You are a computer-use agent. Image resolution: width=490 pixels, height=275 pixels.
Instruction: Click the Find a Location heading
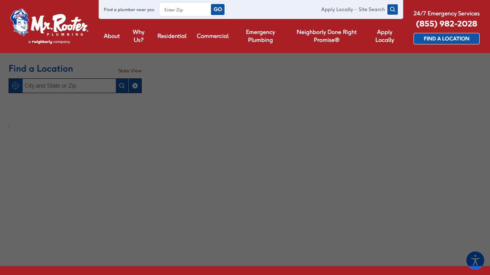[41, 69]
